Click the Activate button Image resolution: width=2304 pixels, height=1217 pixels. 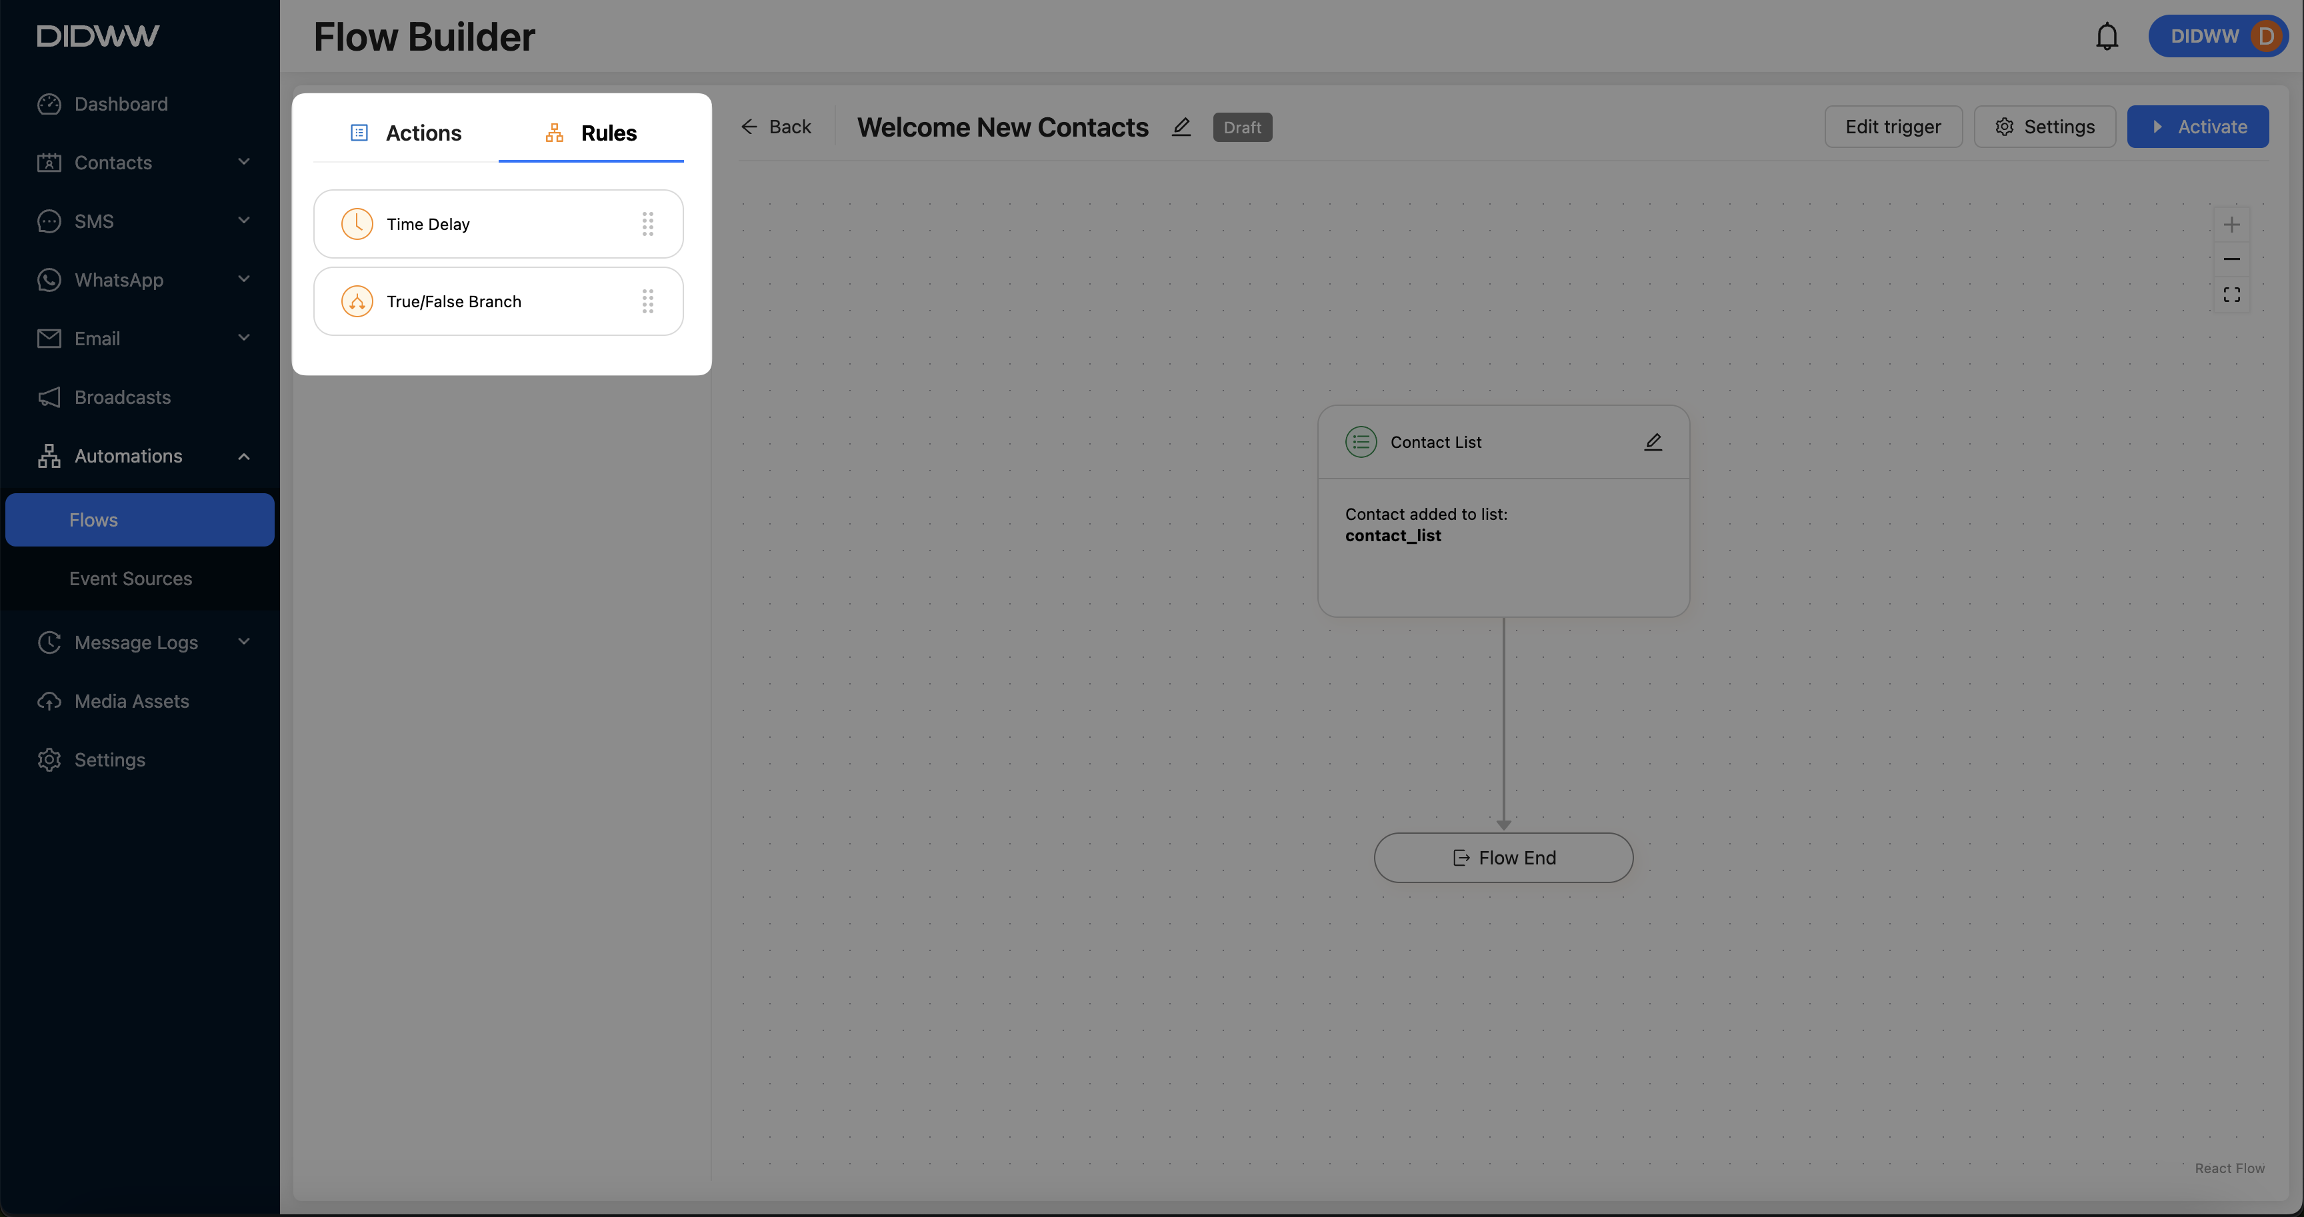2197,127
